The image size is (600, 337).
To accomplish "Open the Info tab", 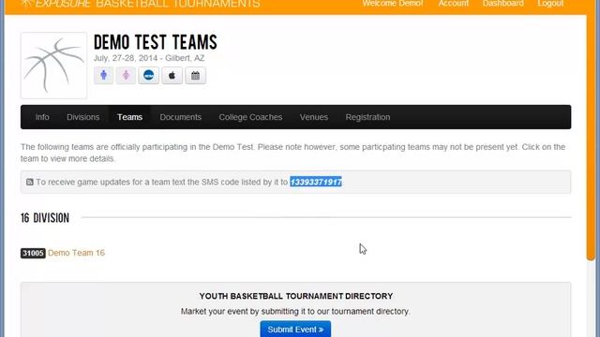I will pos(42,117).
